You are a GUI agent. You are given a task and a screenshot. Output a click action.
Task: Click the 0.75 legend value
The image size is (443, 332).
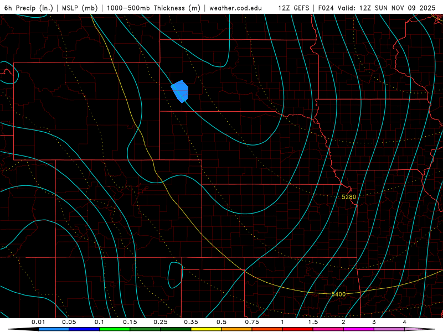pos(252,322)
